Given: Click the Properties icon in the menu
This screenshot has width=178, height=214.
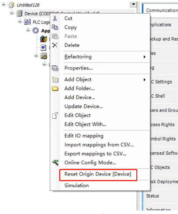Looking at the screenshot, I should click(55, 68).
